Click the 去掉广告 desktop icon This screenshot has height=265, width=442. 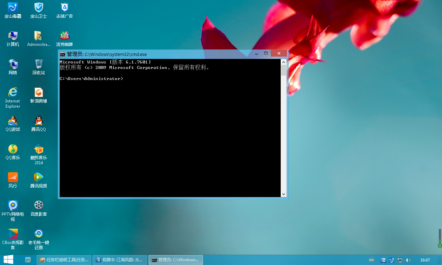pos(65,10)
